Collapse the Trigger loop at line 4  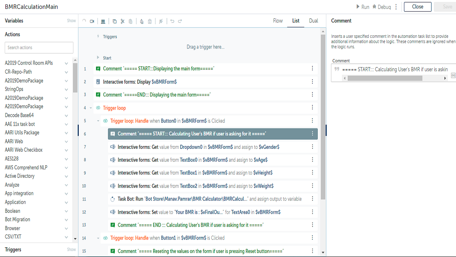pos(91,108)
